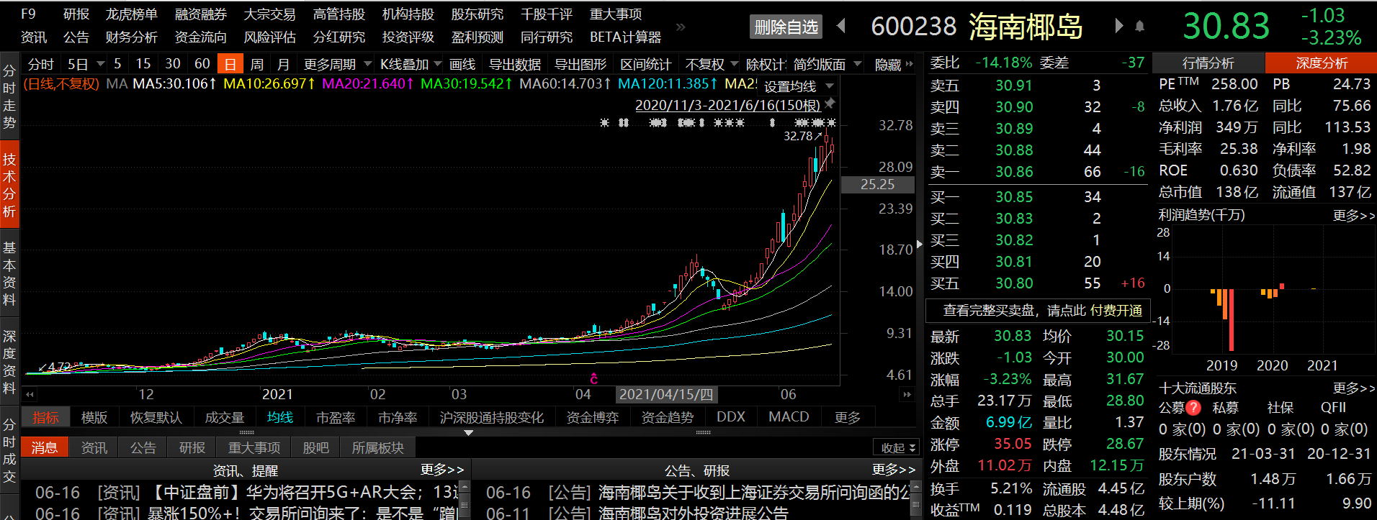Screen dimensions: 1377x520
Task: Click the 删除自选 button
Action: tap(786, 27)
